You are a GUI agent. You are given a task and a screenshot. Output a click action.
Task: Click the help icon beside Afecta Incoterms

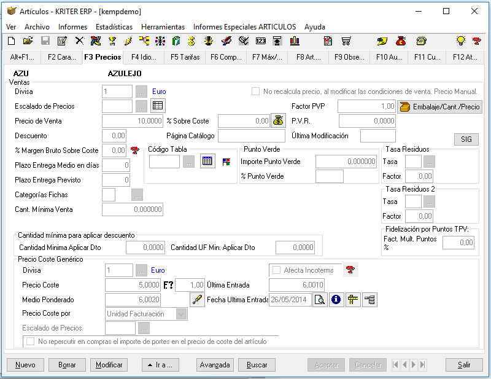pos(350,270)
